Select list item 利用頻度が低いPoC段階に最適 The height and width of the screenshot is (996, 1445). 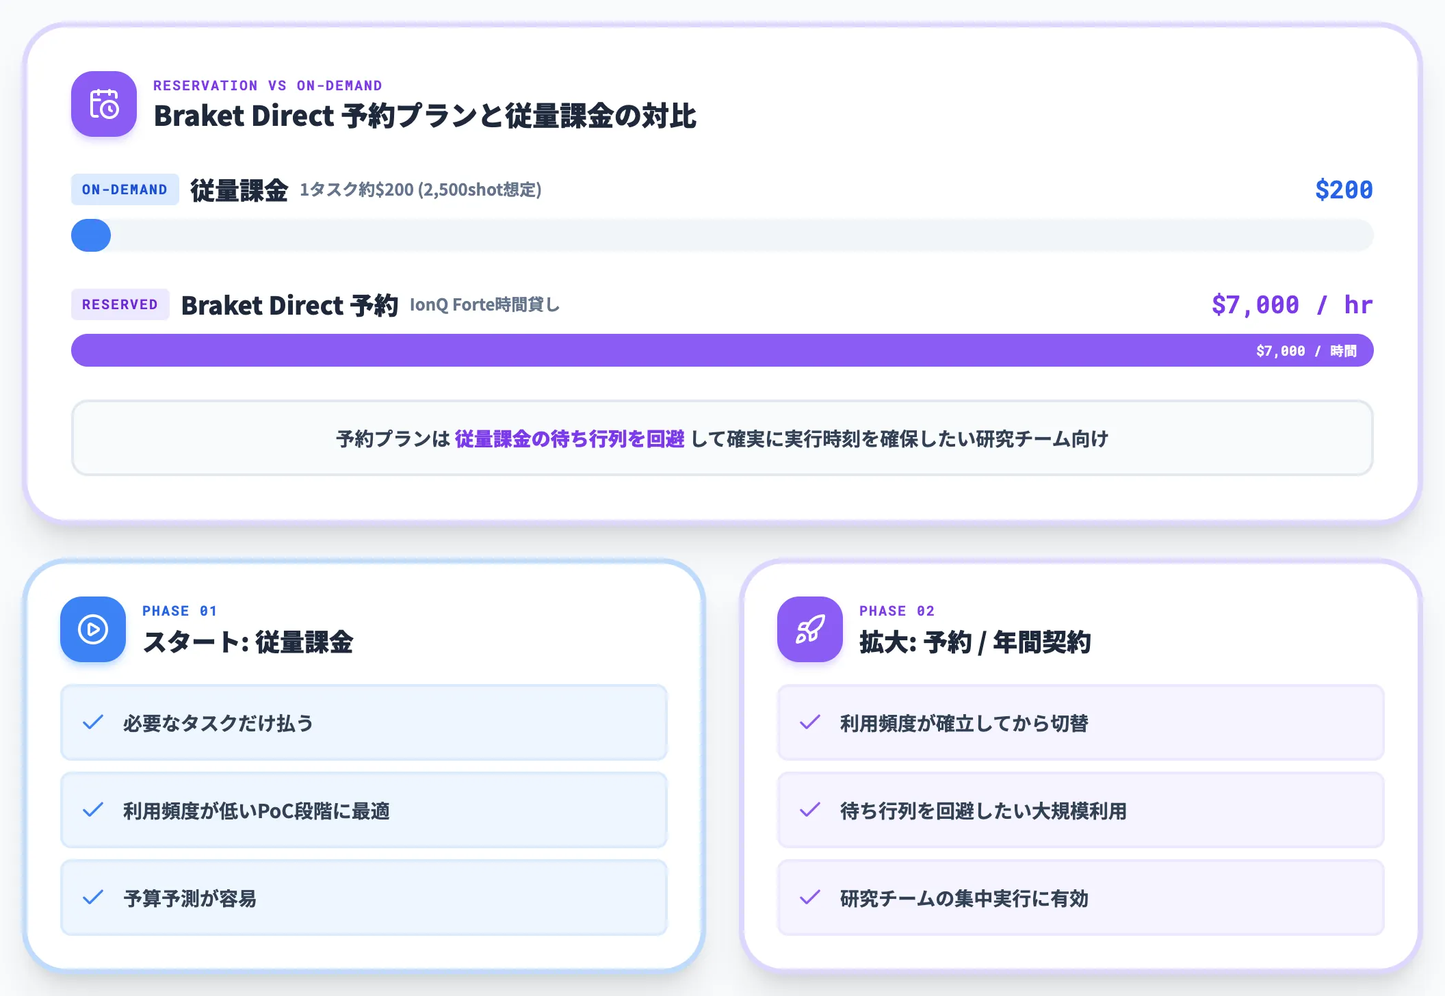point(364,810)
